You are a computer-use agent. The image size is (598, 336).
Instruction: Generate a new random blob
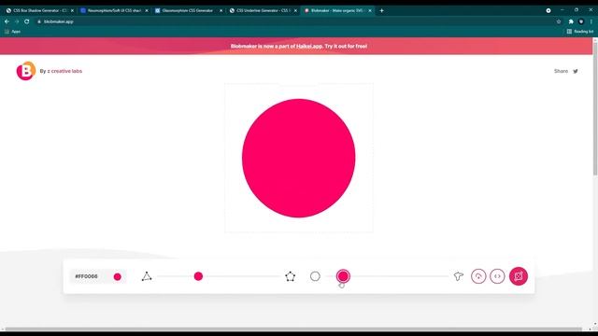pos(519,276)
